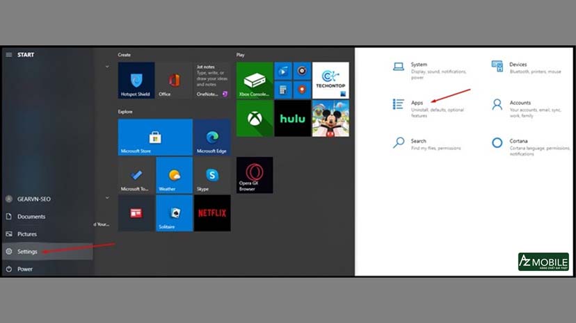576x323 pixels.
Task: Open the Microsoft Store tile
Action: 154,137
